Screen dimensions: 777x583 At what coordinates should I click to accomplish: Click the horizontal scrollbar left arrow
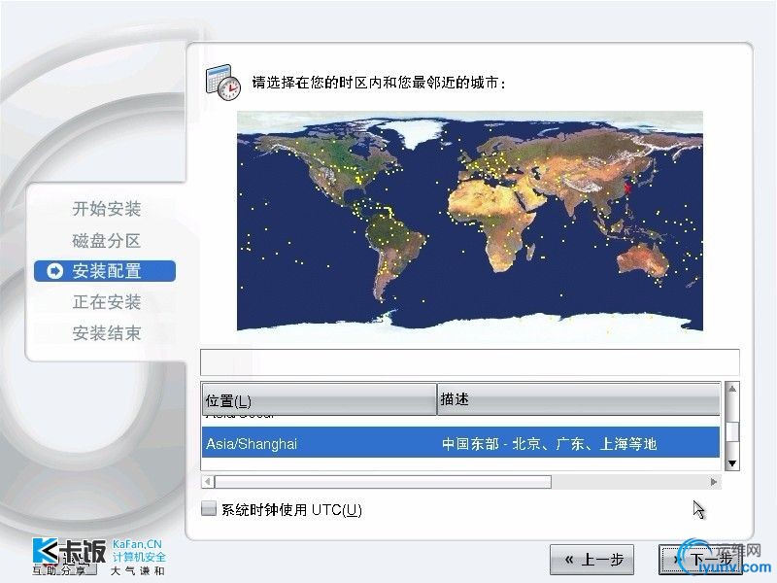click(x=208, y=481)
